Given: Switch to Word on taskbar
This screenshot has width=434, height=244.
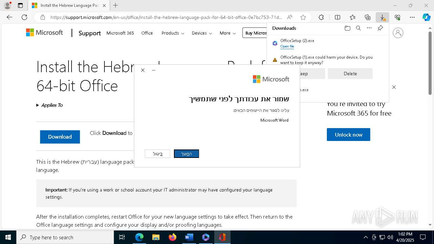Looking at the screenshot, I should click(189, 237).
